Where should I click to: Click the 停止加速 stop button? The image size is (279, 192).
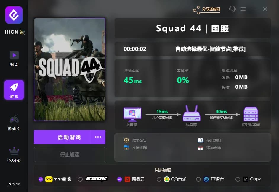(70, 154)
